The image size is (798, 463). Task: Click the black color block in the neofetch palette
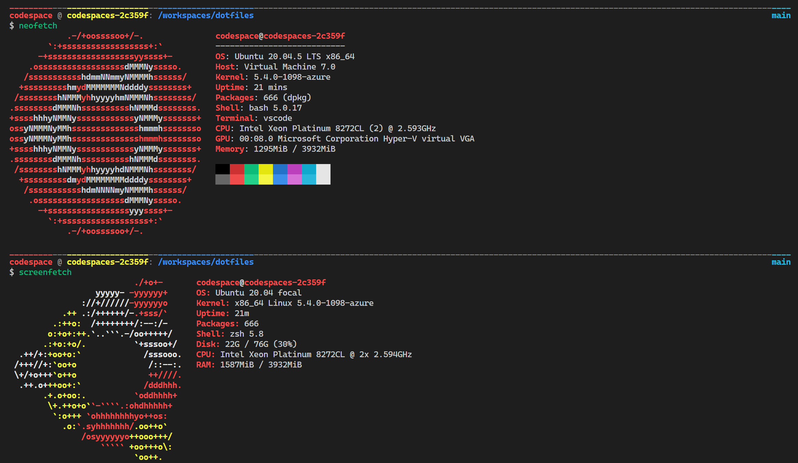pyautogui.click(x=223, y=169)
